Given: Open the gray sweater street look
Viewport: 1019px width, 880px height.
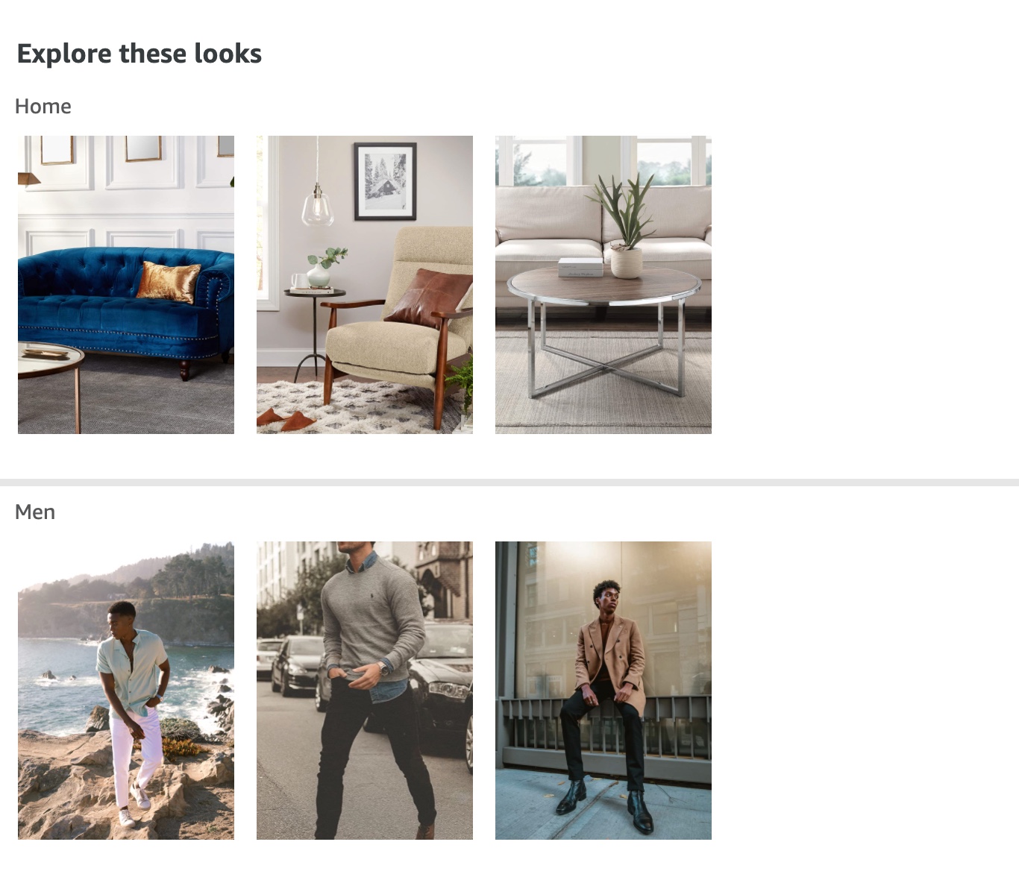Looking at the screenshot, I should [365, 690].
